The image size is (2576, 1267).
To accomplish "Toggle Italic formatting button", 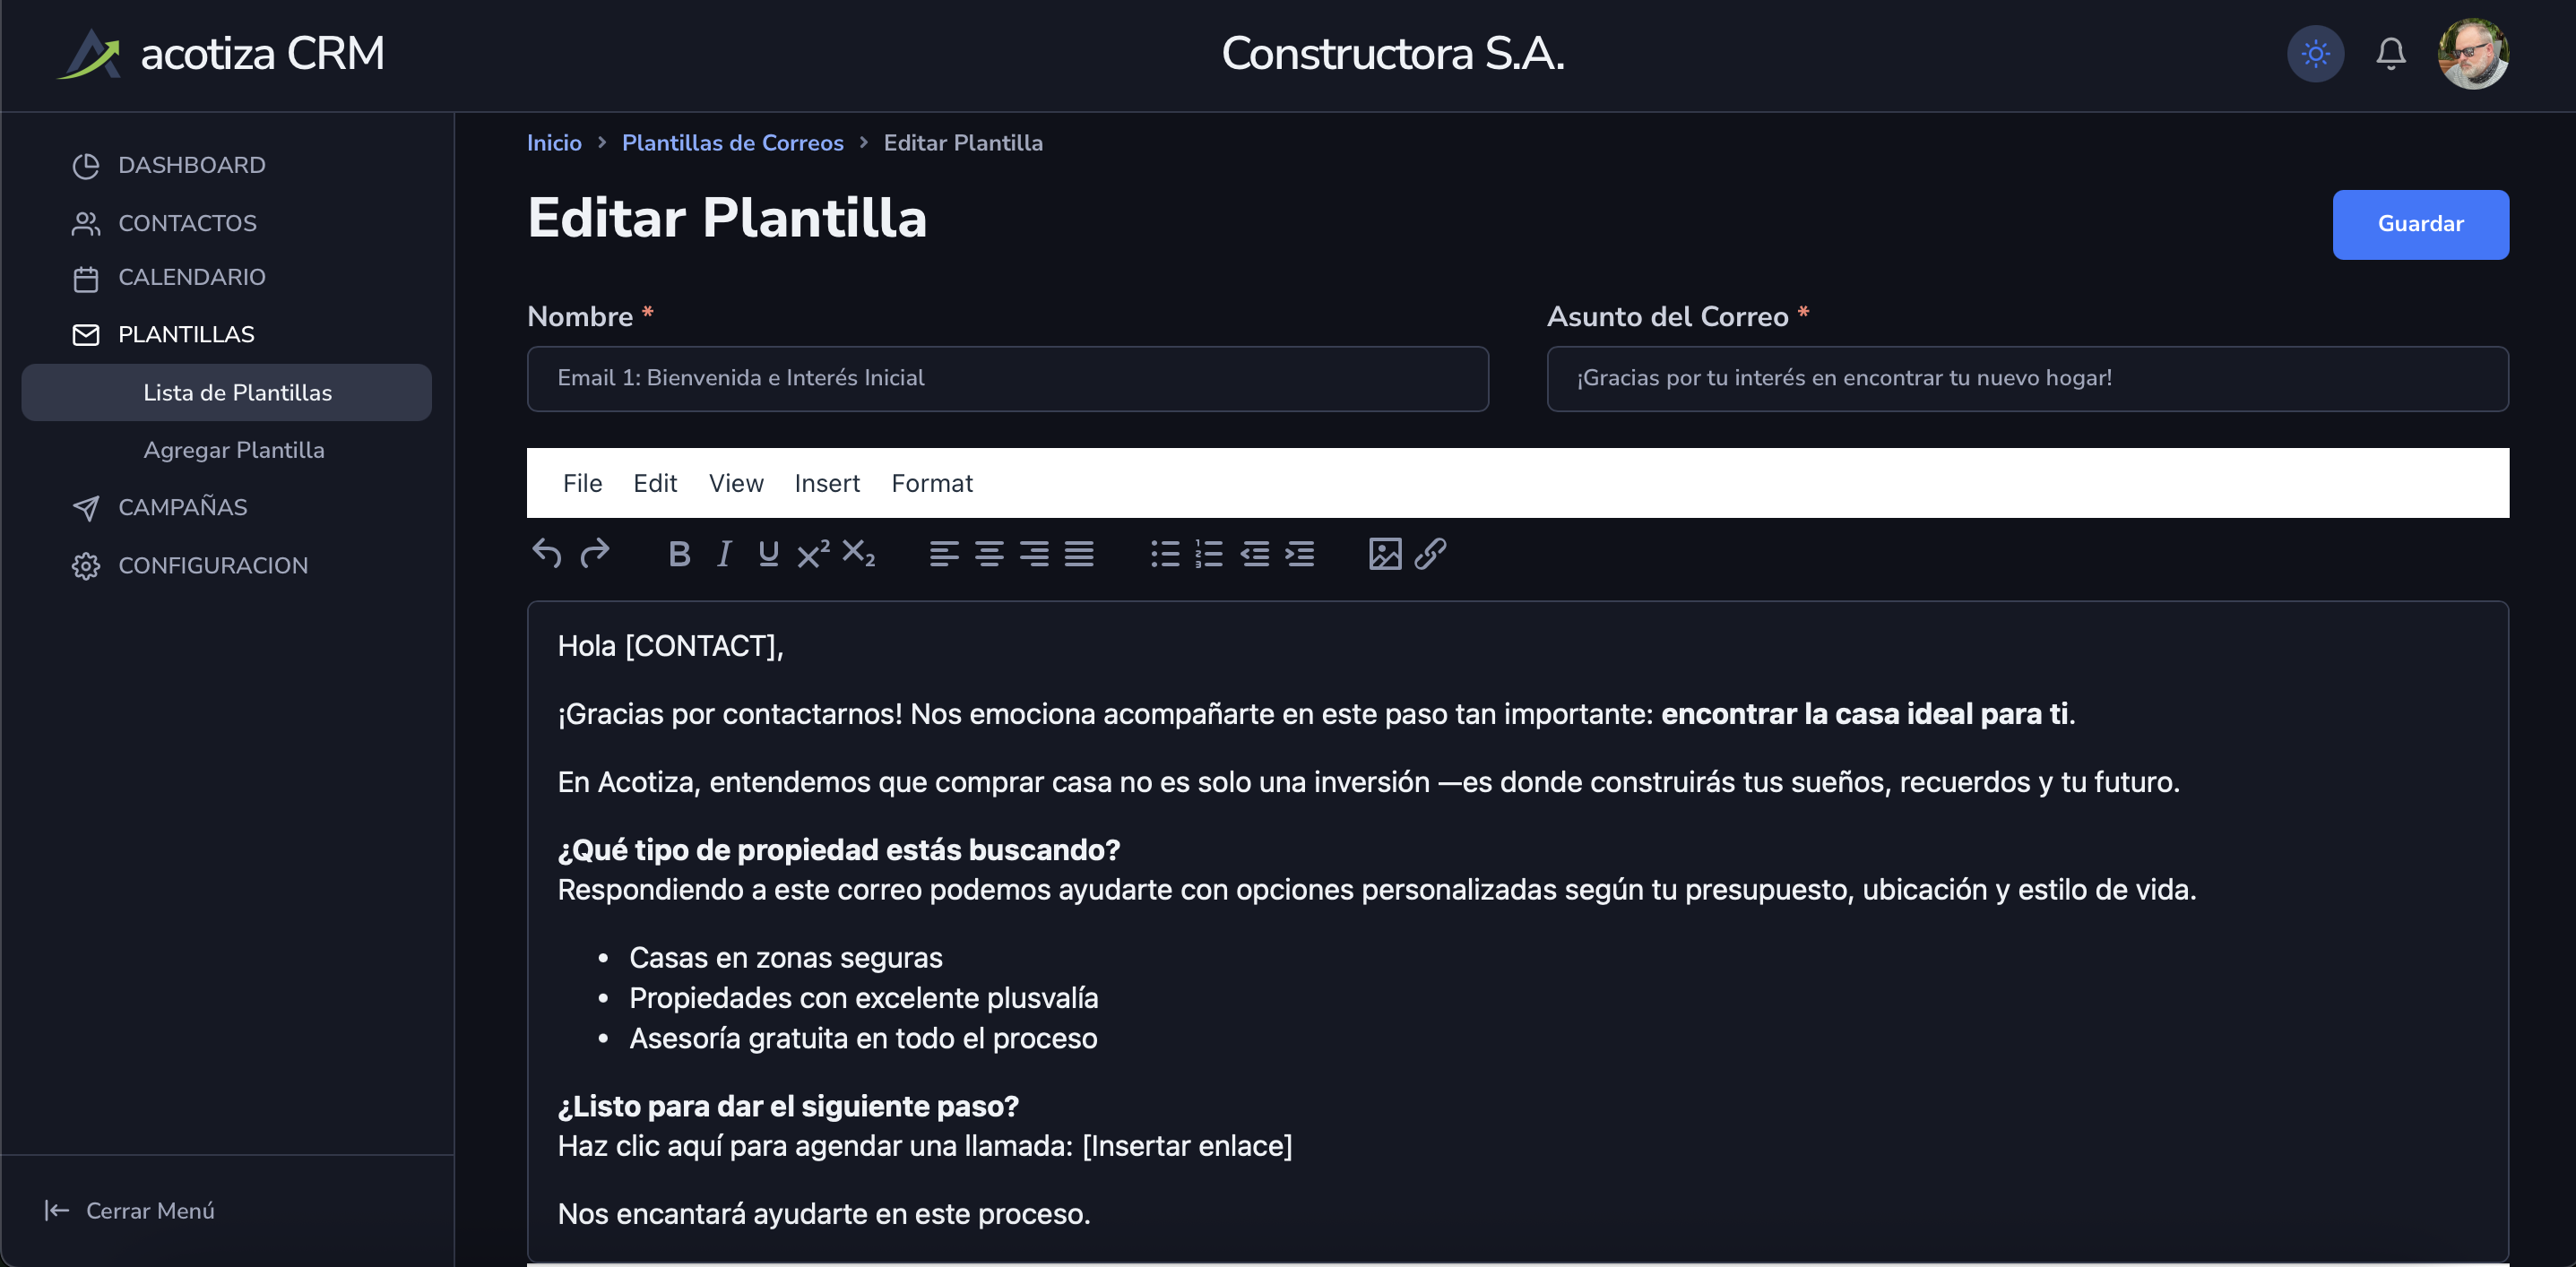I will pos(724,553).
